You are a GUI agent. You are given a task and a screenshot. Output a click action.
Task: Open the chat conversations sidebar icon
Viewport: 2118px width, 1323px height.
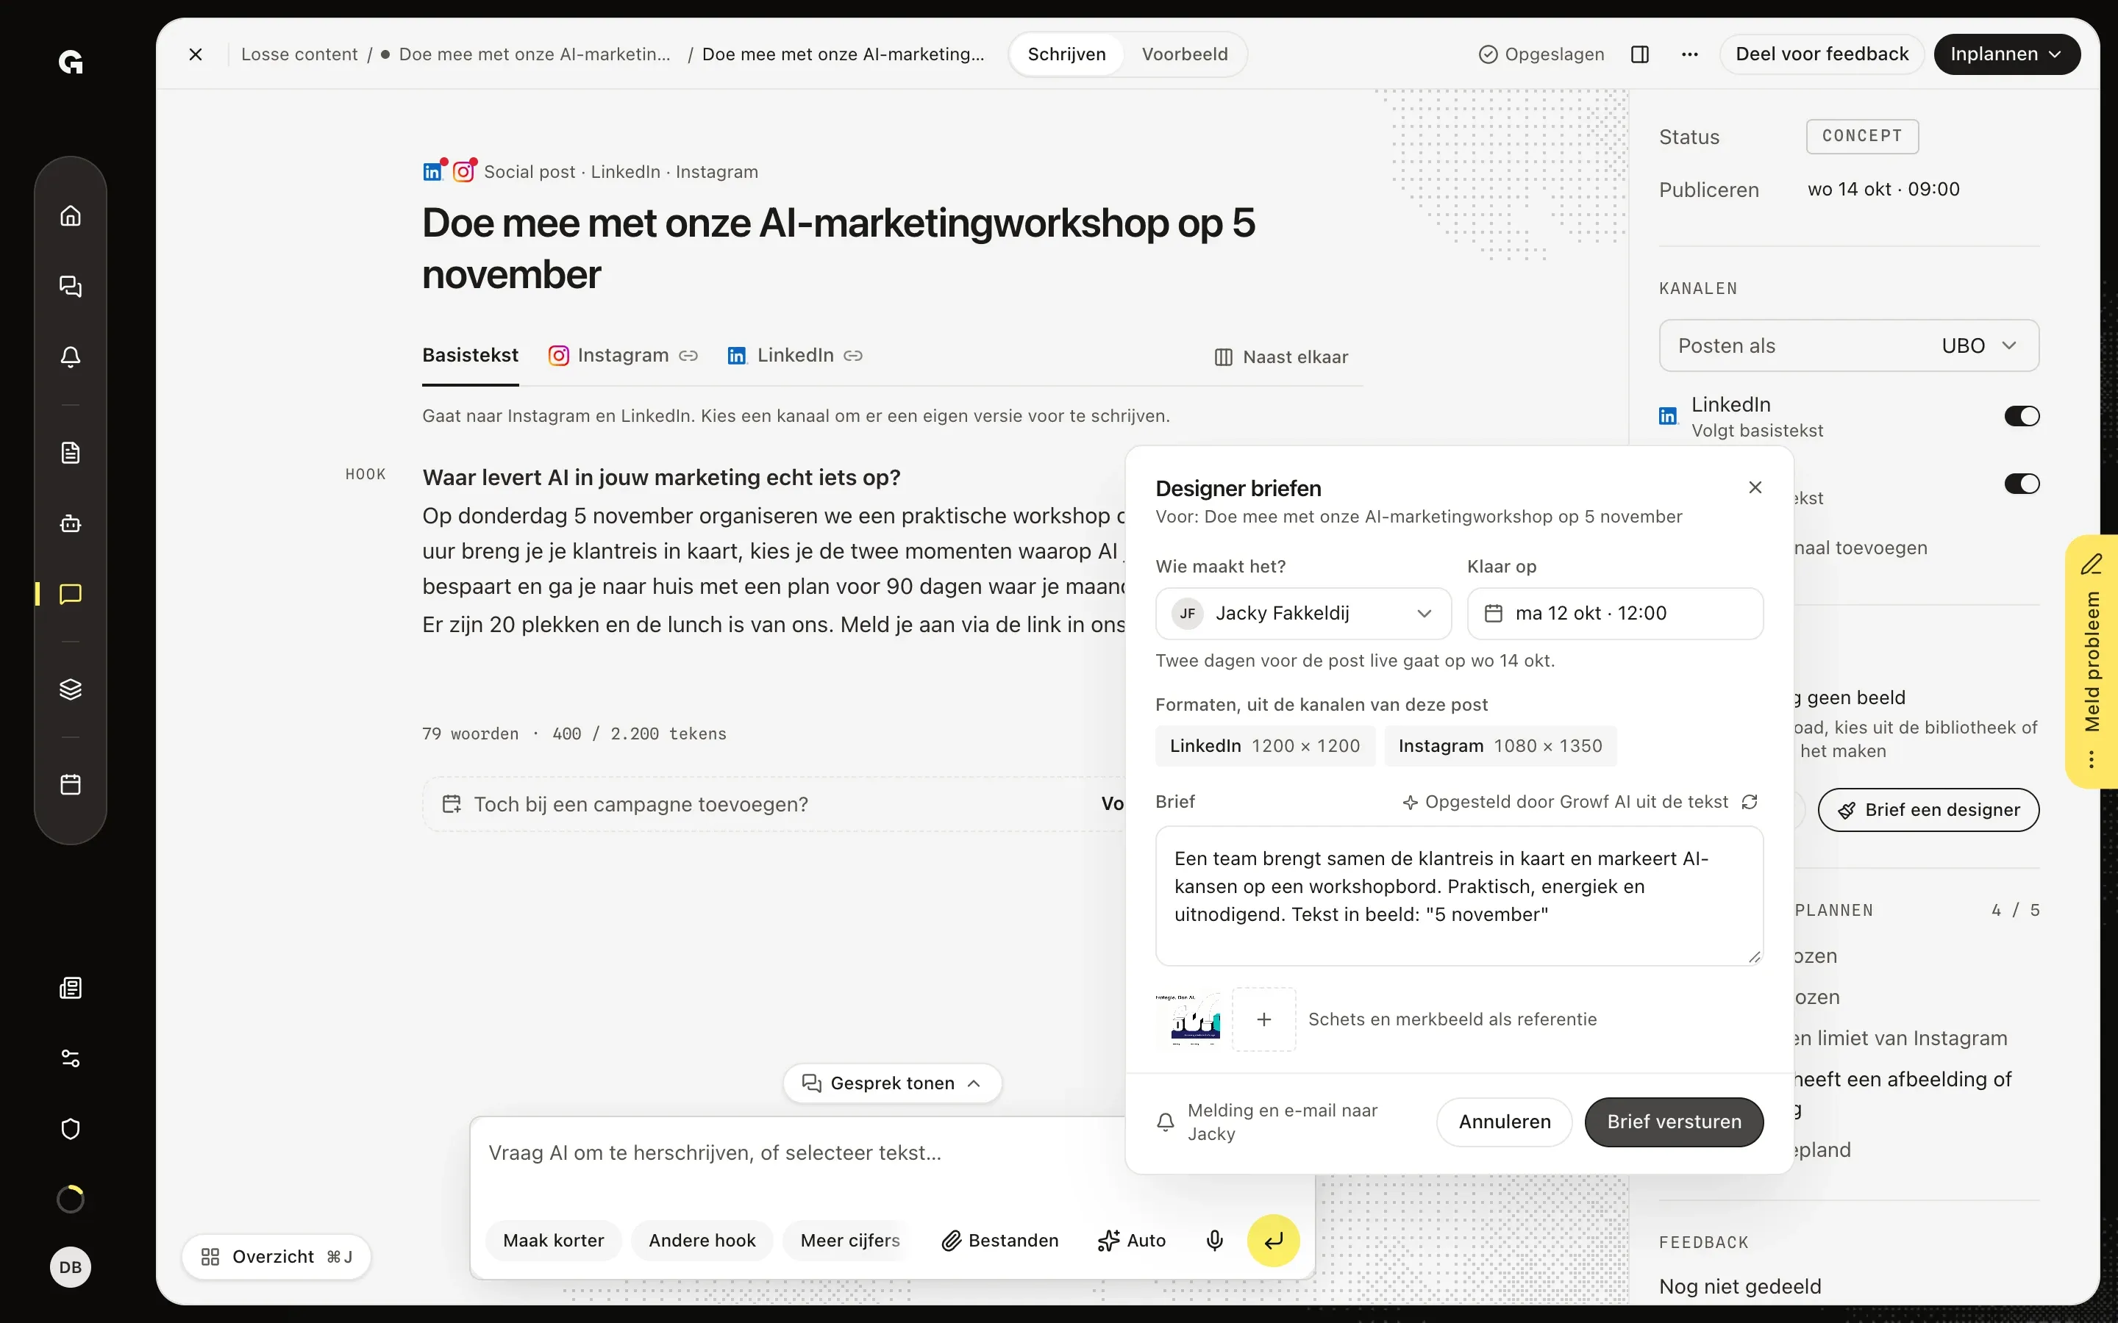pyautogui.click(x=70, y=286)
